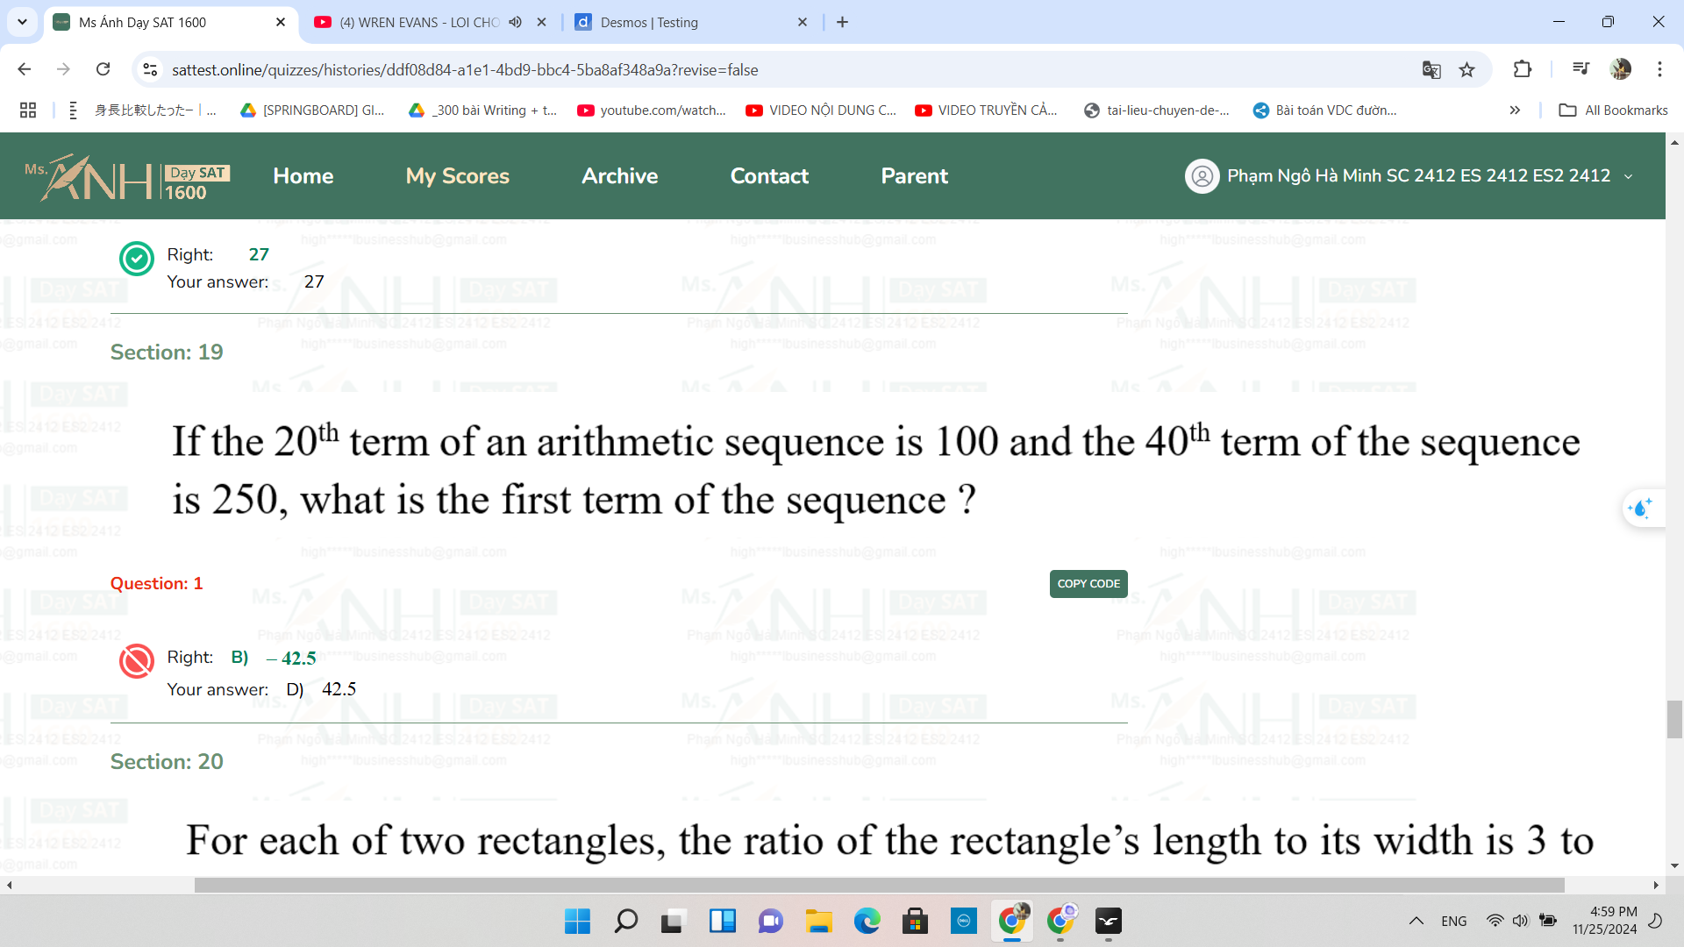This screenshot has height=947, width=1684.
Task: Click the address bar URL
Action: [x=465, y=69]
